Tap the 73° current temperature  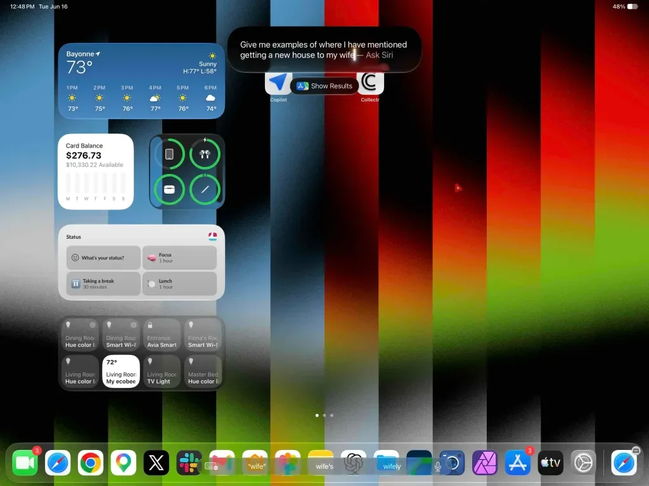pos(79,67)
